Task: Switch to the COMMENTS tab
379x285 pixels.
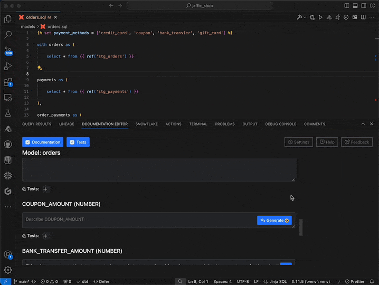Action: [x=315, y=124]
